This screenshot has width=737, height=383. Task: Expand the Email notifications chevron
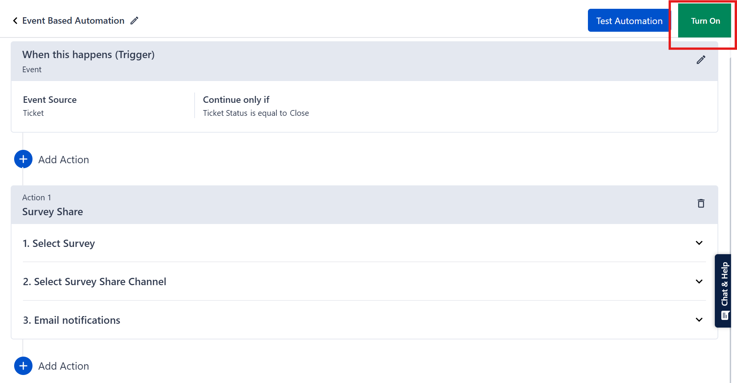click(699, 320)
